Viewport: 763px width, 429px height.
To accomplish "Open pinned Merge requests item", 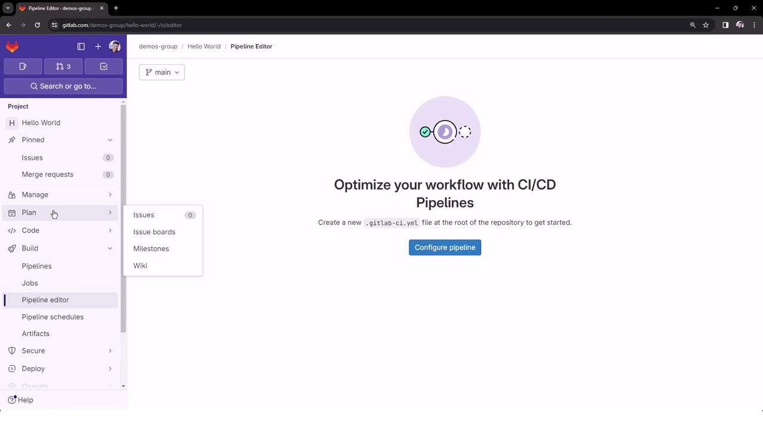I will click(x=61, y=175).
